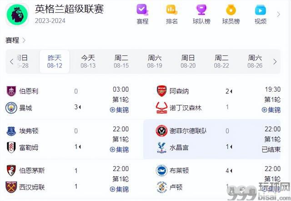
Task: Click Arsenal score 2
Action: [x=227, y=91]
